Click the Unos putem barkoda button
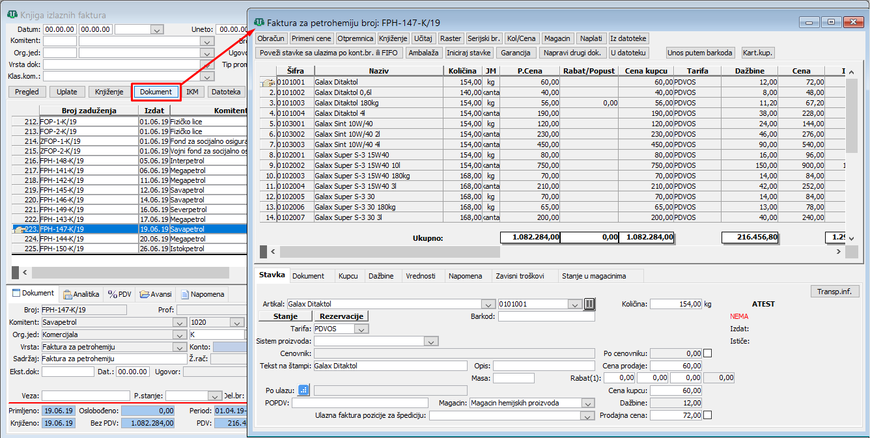The image size is (870, 438). click(x=701, y=53)
